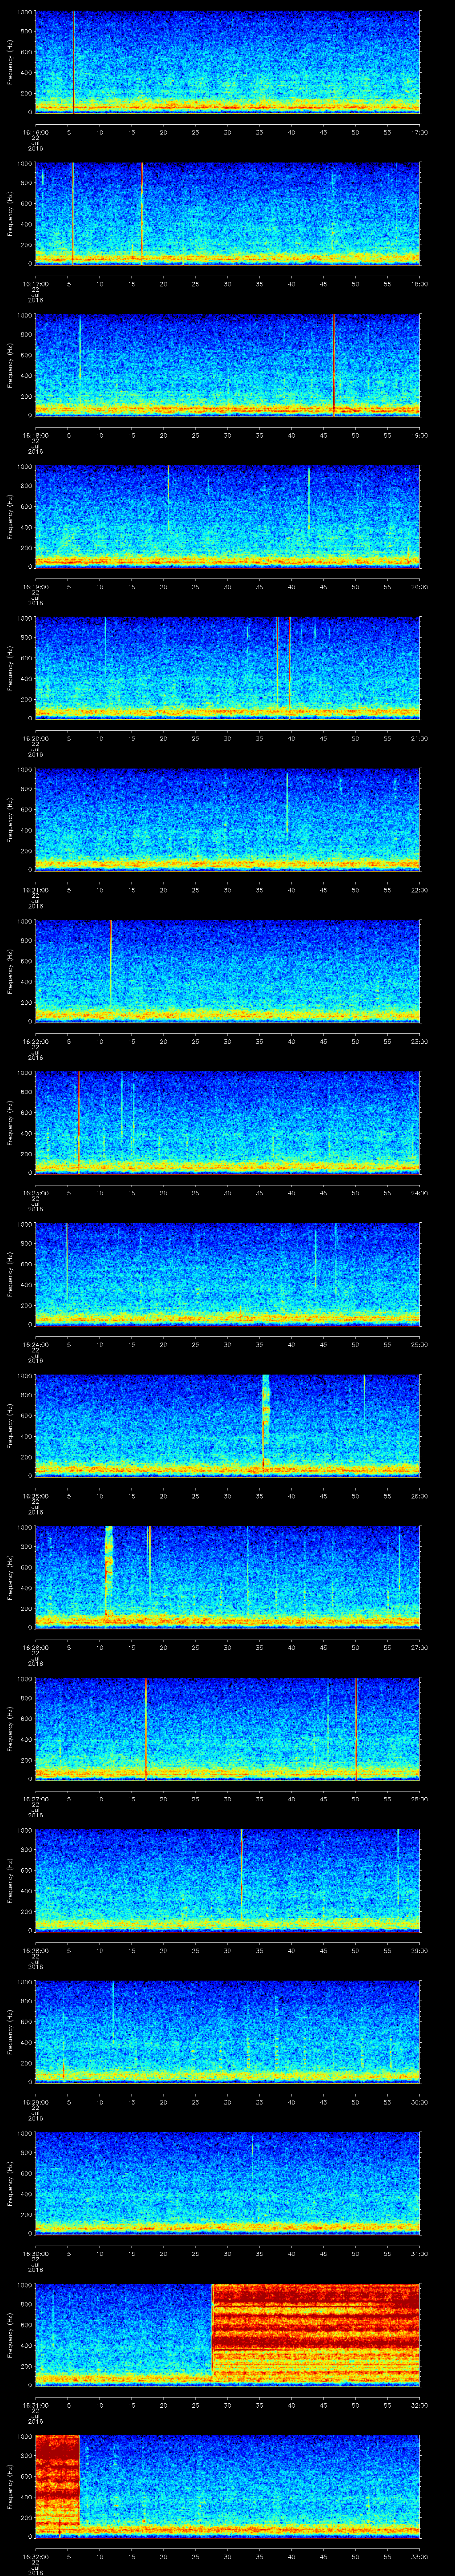455x2576 pixels.
Task: Select the spectrogram panel starting at 16:16:00
Action: [x=227, y=62]
